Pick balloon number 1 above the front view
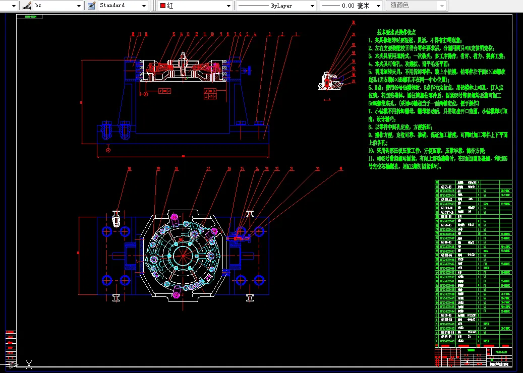 295,34
